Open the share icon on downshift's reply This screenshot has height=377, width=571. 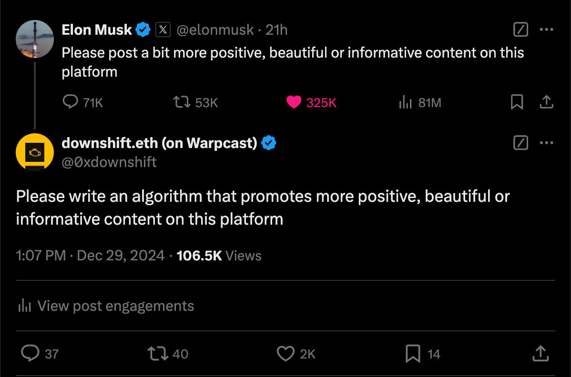tap(540, 354)
